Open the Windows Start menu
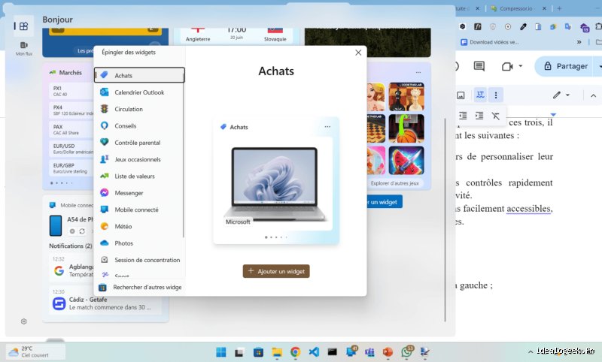Screen dimensions: 602x362 tap(221, 351)
